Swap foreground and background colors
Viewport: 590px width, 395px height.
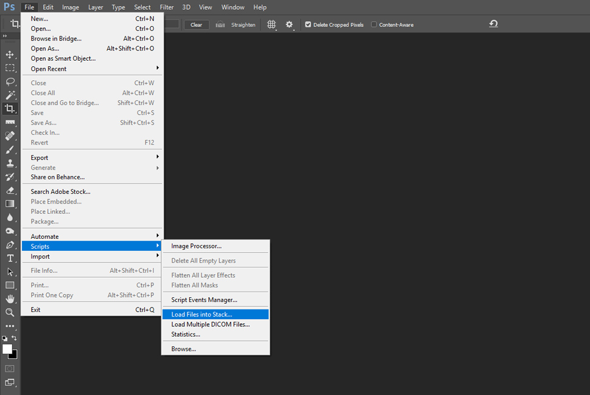coord(14,338)
